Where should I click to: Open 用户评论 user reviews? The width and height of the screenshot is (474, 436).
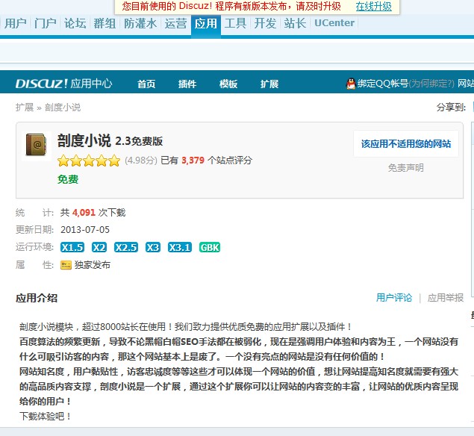pos(394,298)
